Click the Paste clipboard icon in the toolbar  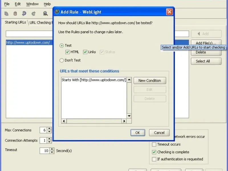click(15, 13)
